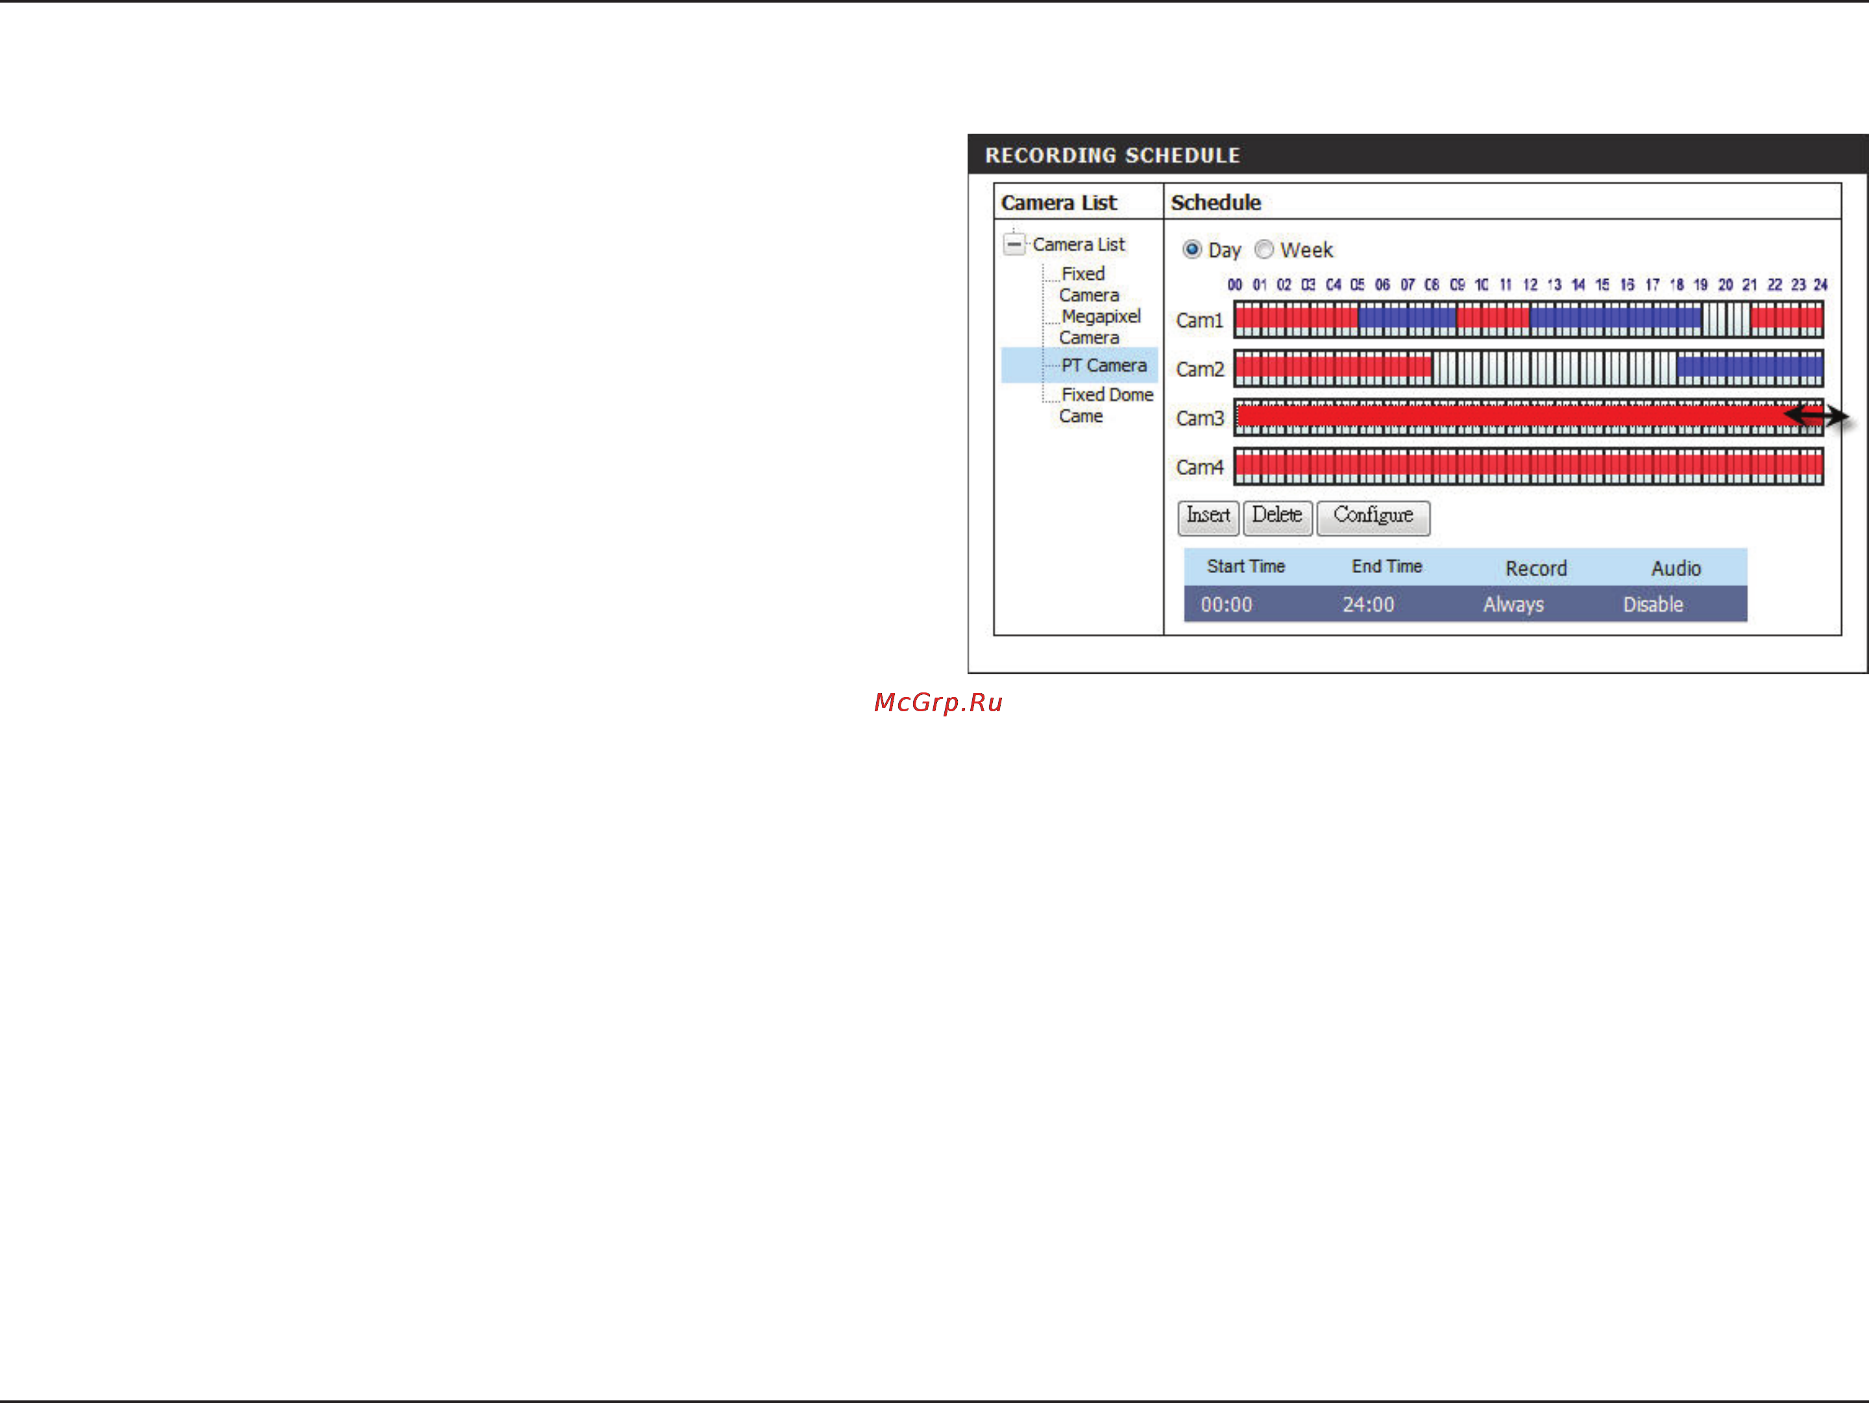The height and width of the screenshot is (1403, 1869).
Task: Click the Always record mode cell
Action: pyautogui.click(x=1513, y=605)
